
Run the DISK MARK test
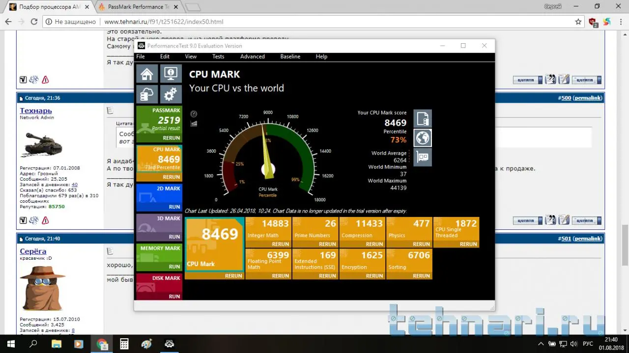pyautogui.click(x=174, y=297)
